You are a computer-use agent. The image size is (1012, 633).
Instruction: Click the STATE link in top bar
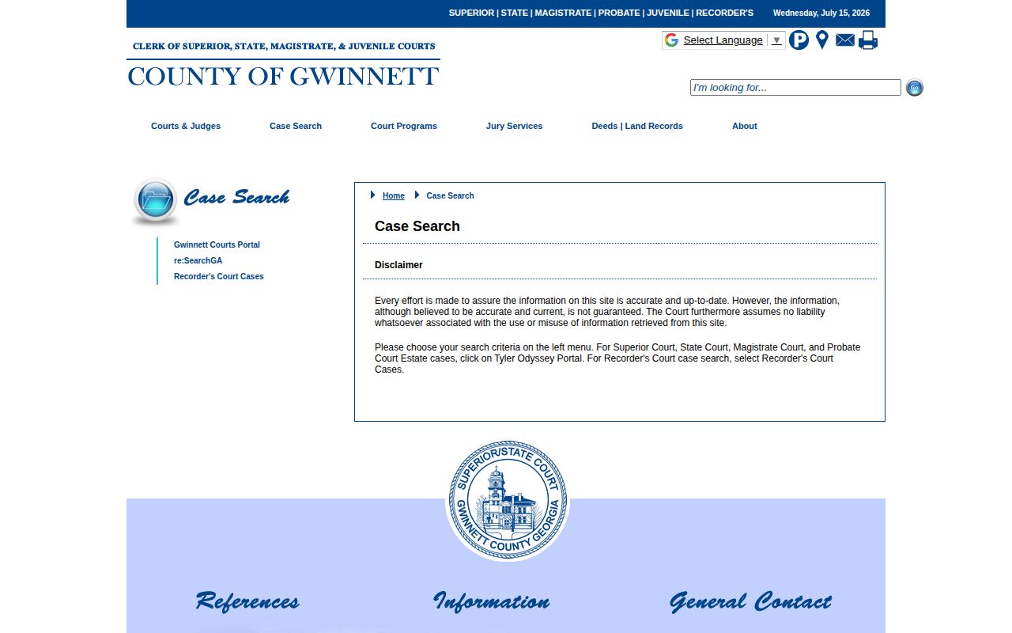click(x=514, y=13)
